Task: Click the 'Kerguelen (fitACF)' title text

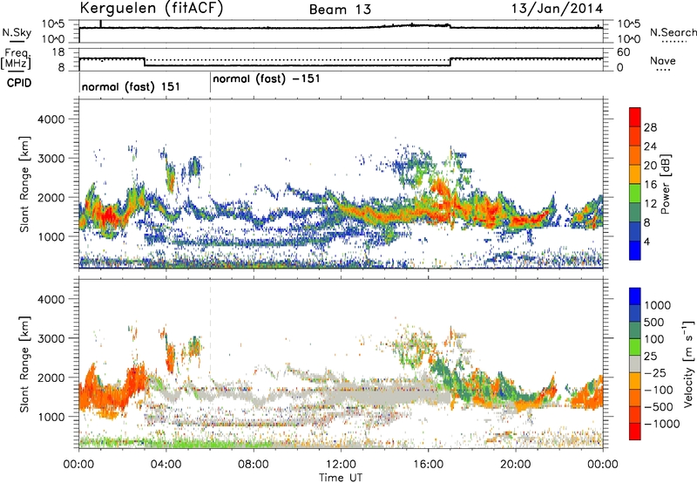Action: [x=151, y=9]
